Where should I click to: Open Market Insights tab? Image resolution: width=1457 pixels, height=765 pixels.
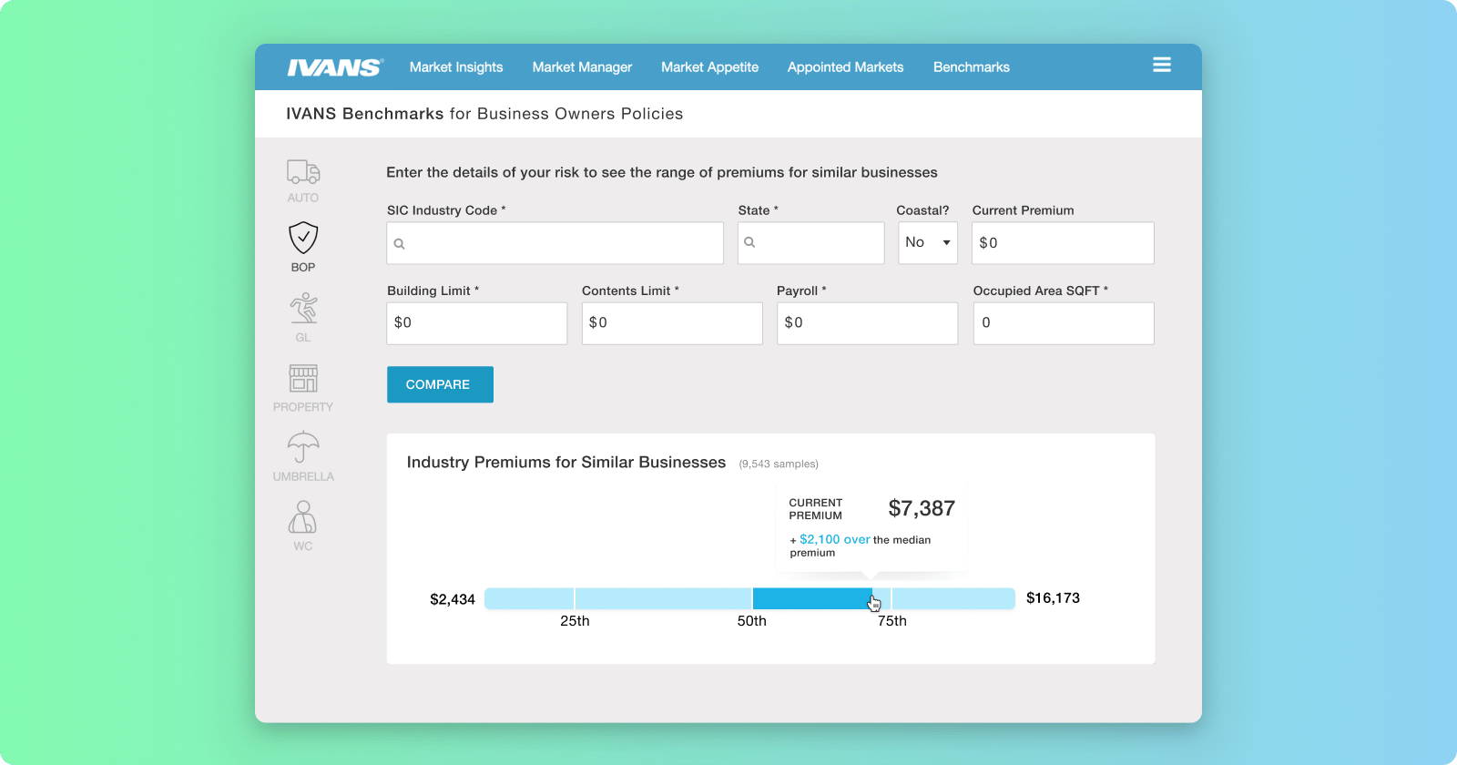coord(456,67)
